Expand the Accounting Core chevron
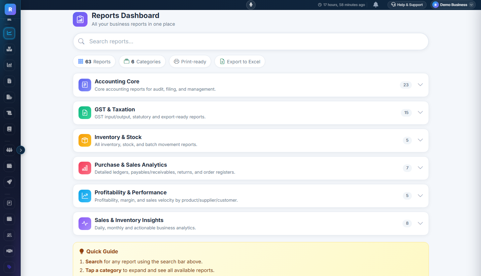Viewport: 481px width, 276px height. click(x=420, y=85)
